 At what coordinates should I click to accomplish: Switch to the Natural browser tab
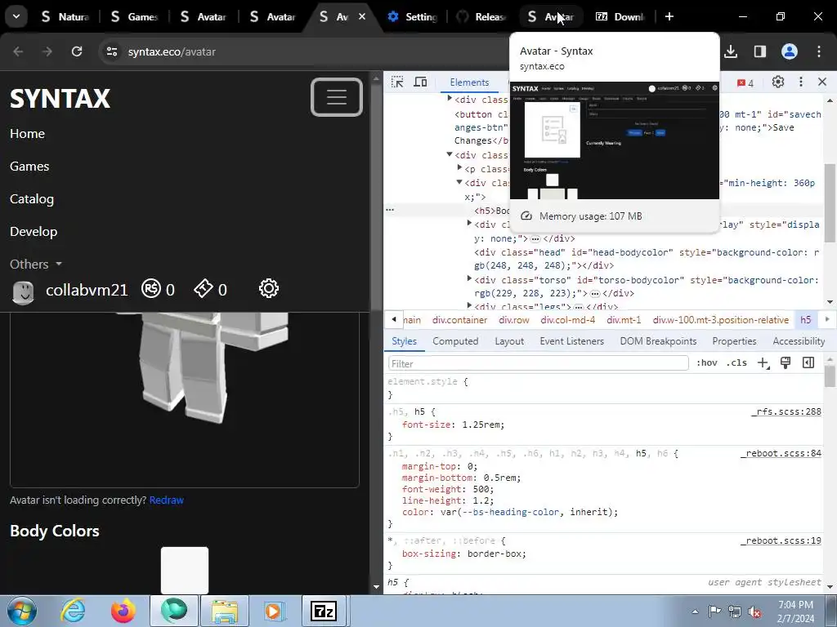click(64, 16)
